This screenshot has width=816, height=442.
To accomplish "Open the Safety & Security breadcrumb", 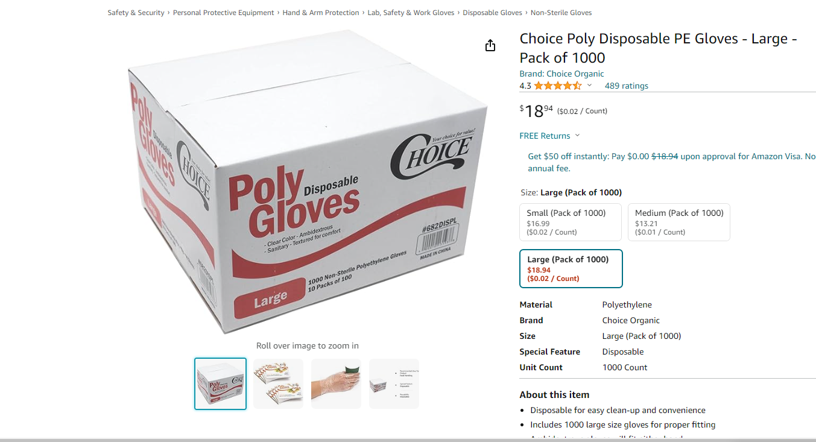I will 136,13.
